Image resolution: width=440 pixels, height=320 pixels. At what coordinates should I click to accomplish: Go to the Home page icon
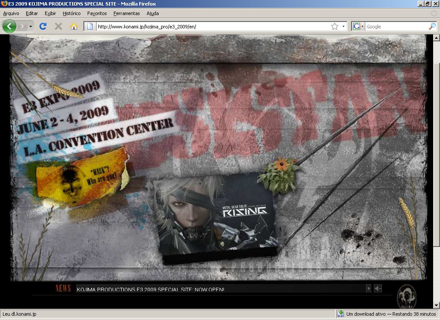coord(74,26)
